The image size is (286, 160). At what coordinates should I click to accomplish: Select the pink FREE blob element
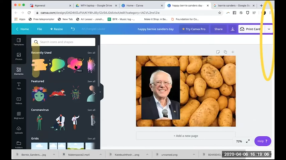click(x=75, y=64)
